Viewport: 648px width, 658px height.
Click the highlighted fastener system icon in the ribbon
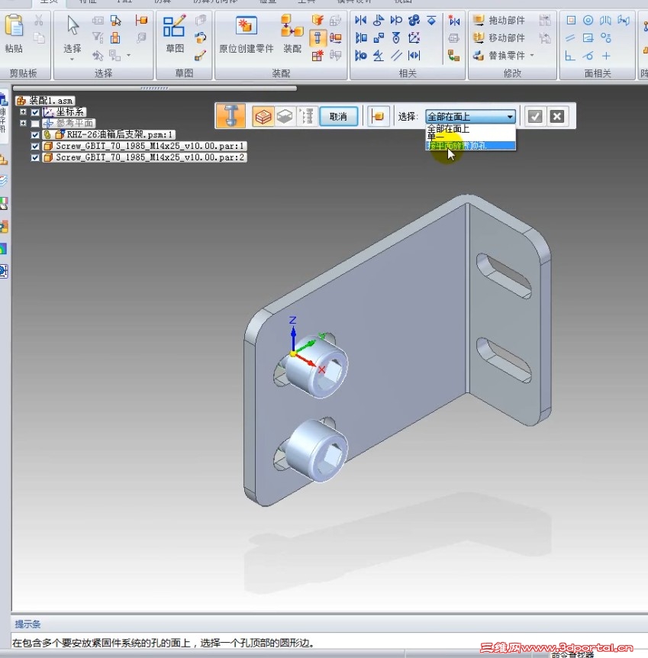click(x=318, y=38)
